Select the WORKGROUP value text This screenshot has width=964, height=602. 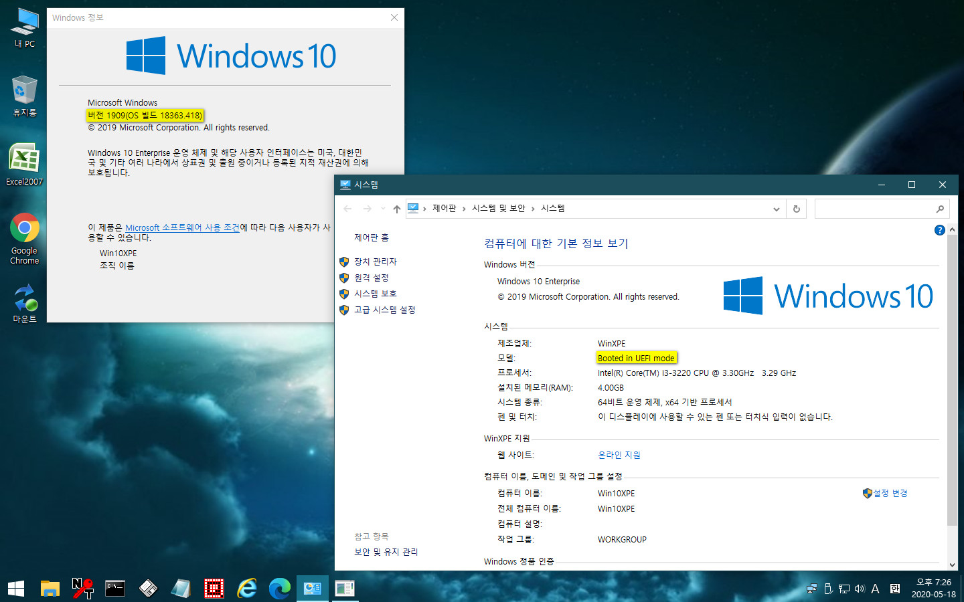[x=622, y=540]
